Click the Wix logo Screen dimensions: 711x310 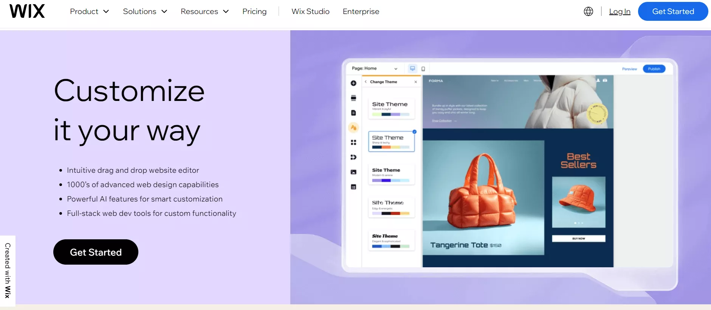pyautogui.click(x=27, y=11)
